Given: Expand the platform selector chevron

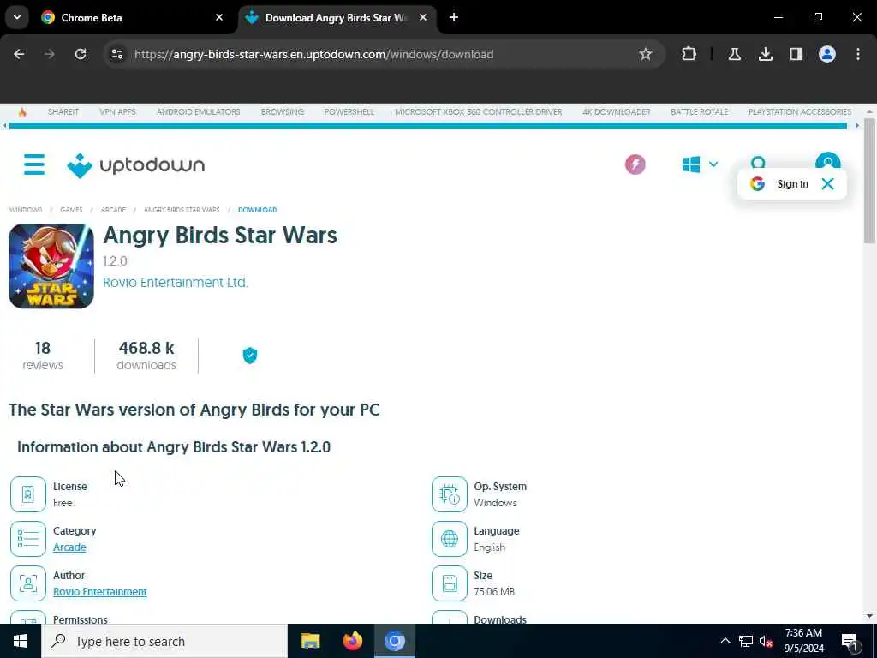Looking at the screenshot, I should point(713,164).
